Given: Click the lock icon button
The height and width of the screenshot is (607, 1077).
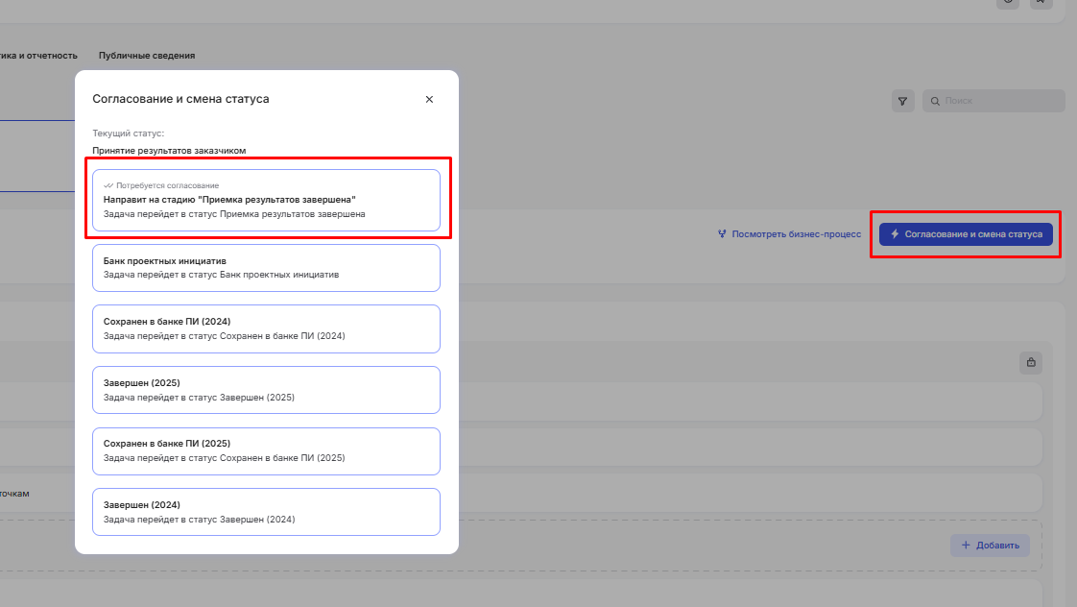Looking at the screenshot, I should tap(1031, 362).
